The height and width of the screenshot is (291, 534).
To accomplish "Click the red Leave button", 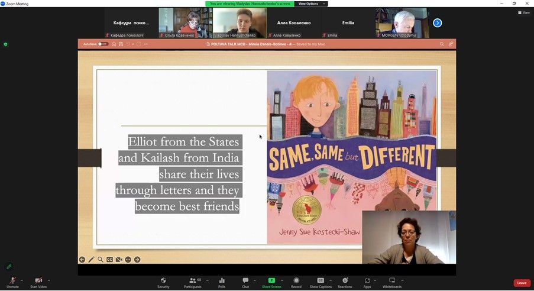I will point(522,283).
